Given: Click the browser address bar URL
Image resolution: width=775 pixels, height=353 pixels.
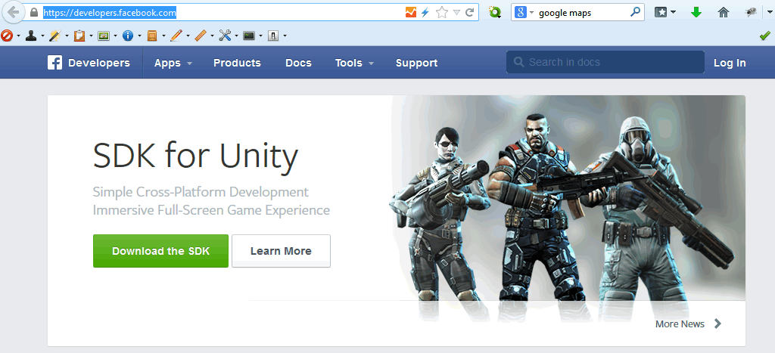Looking at the screenshot, I should tap(110, 13).
